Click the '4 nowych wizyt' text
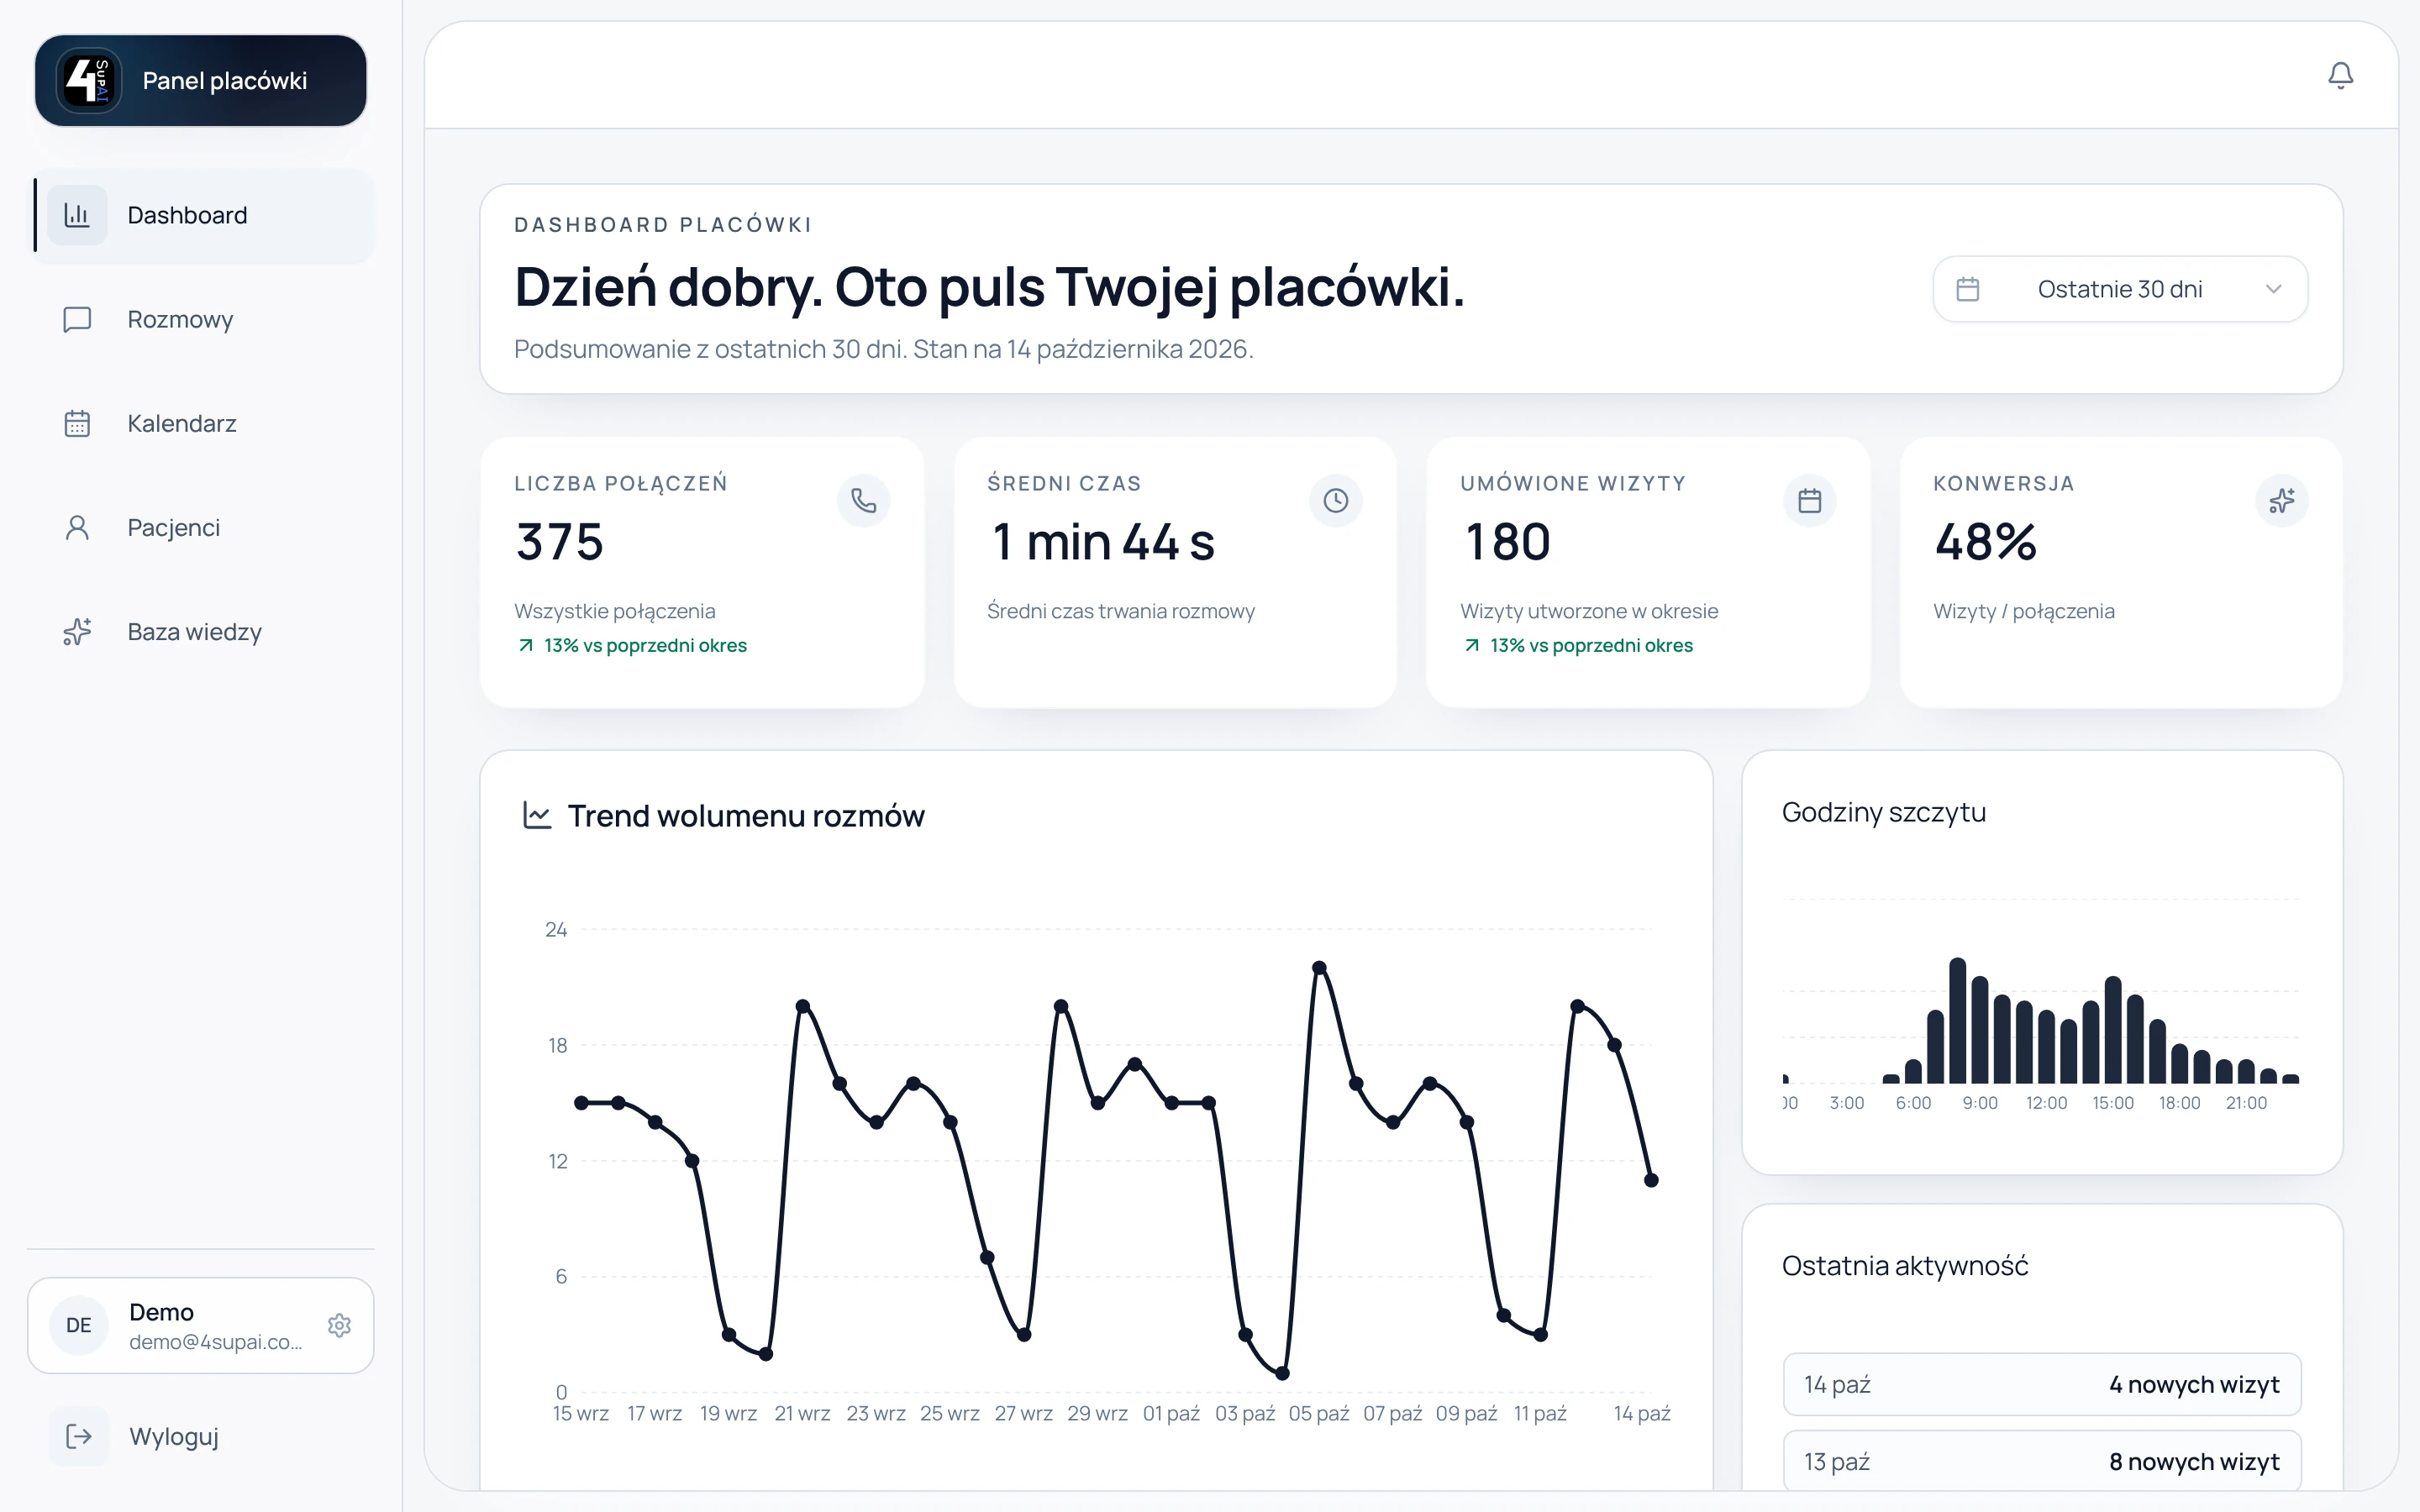This screenshot has height=1512, width=2420. [2194, 1384]
